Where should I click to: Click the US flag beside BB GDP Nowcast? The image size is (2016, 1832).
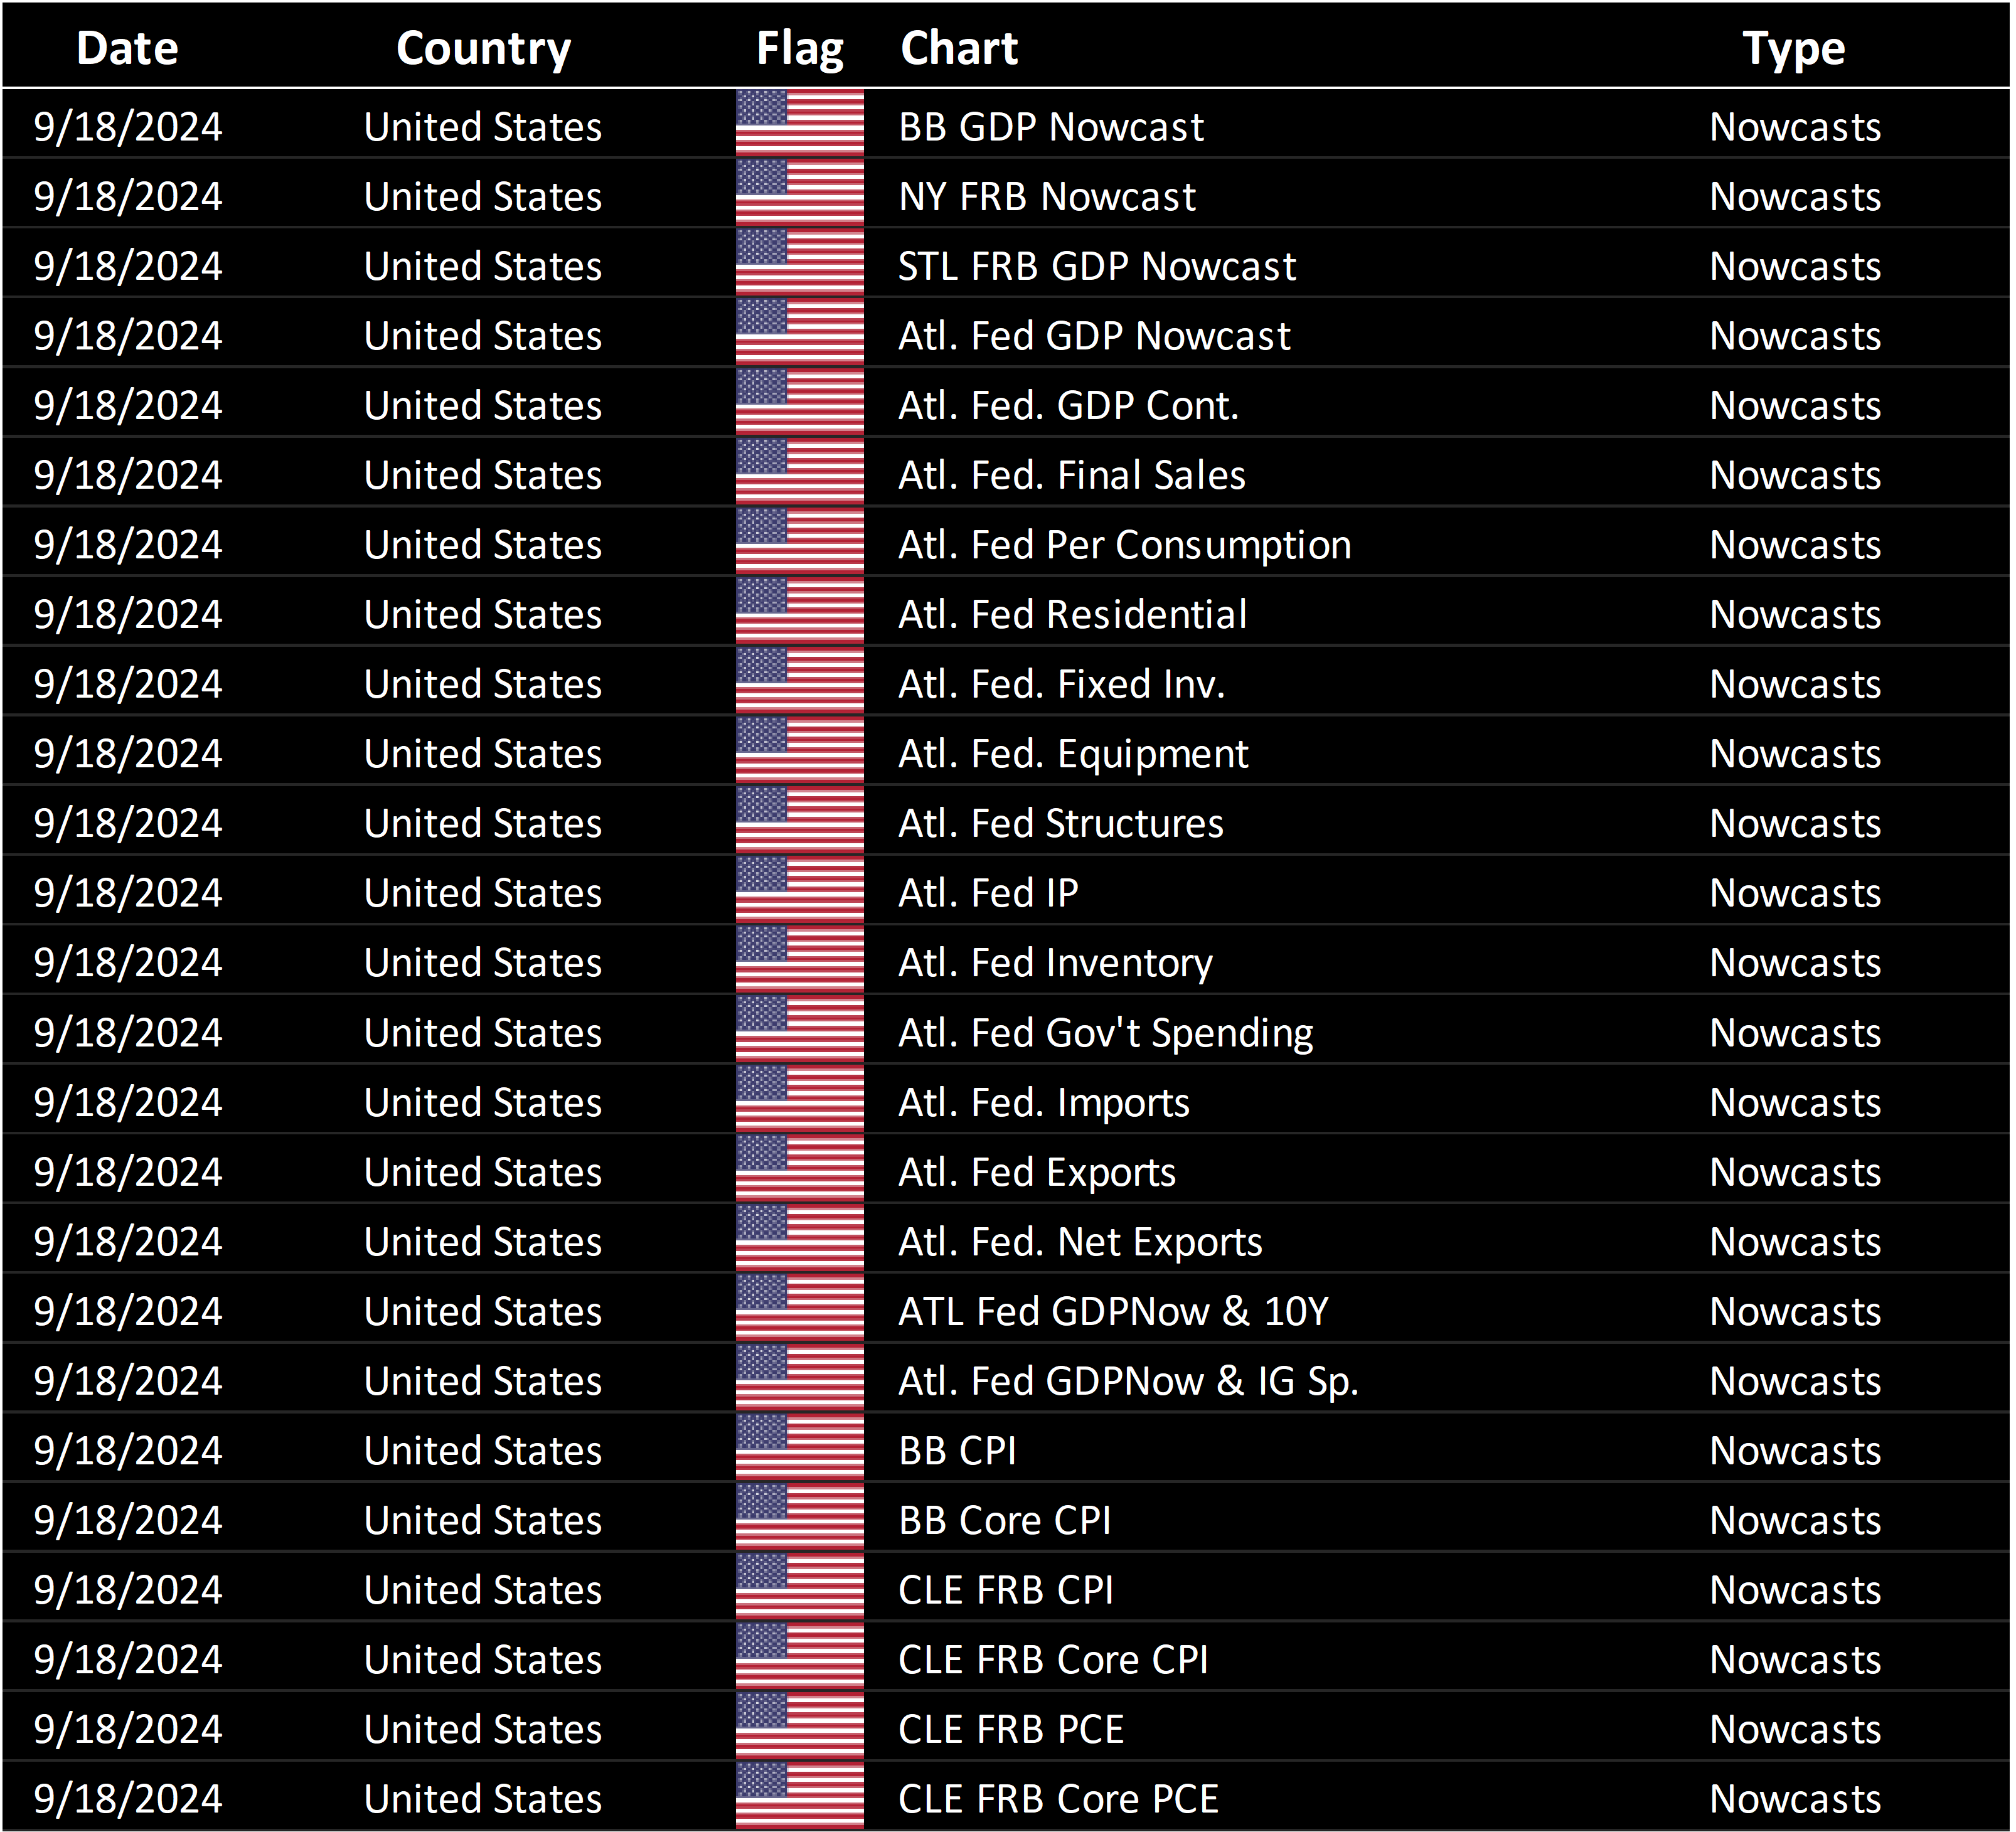[x=799, y=124]
